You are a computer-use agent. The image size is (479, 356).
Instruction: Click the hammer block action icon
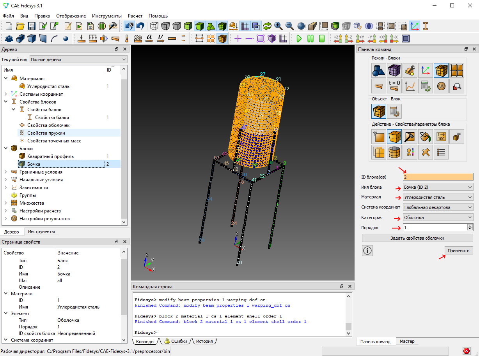point(410,137)
